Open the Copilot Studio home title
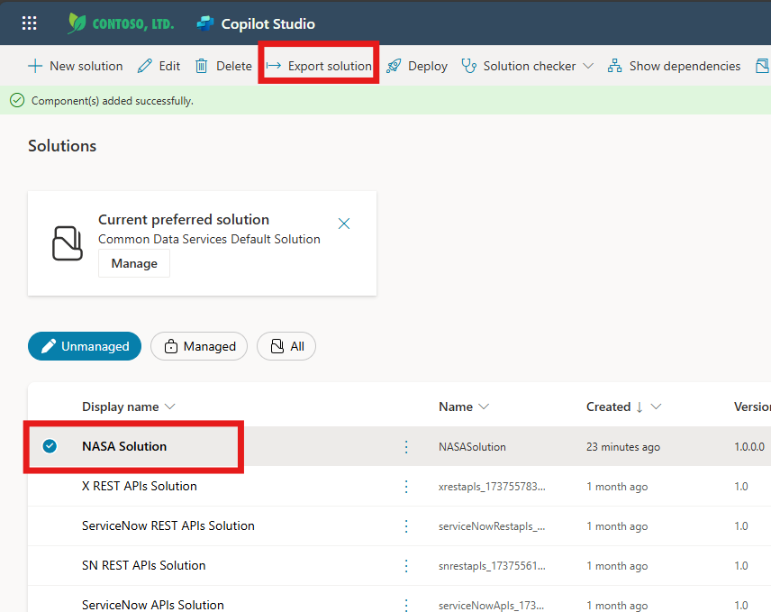Viewport: 771px width, 612px height. (268, 23)
